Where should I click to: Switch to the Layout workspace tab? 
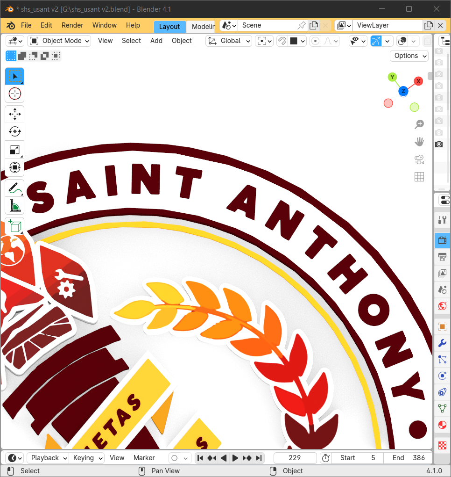[169, 27]
